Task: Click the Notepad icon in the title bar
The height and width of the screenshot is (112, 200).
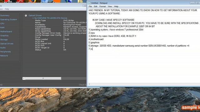Action: click(89, 3)
